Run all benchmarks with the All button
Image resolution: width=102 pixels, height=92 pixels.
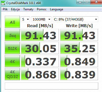pyautogui.click(x=12, y=22)
